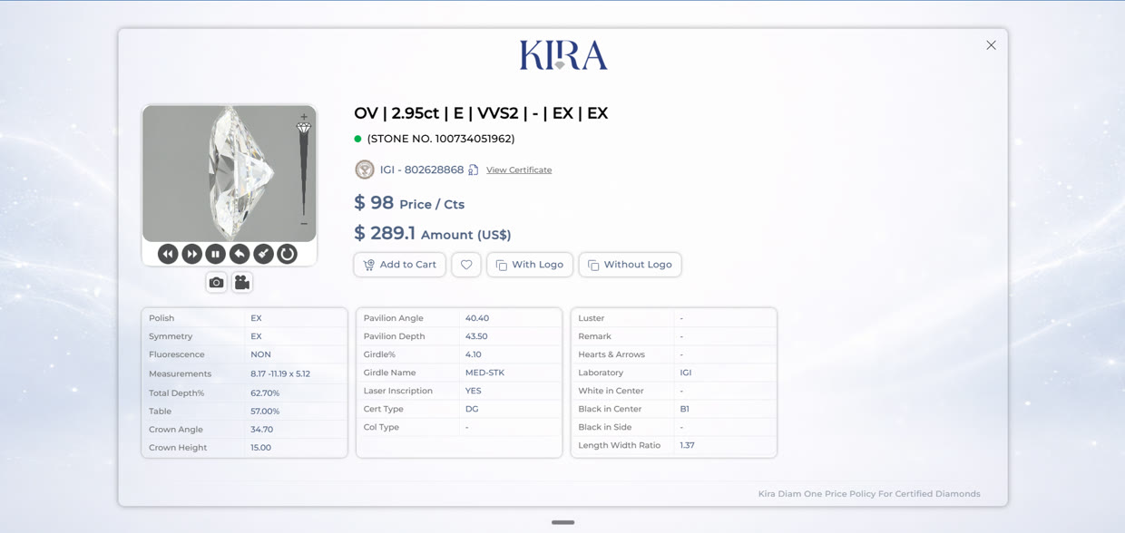Click the Table value 57.00%

tap(265, 412)
